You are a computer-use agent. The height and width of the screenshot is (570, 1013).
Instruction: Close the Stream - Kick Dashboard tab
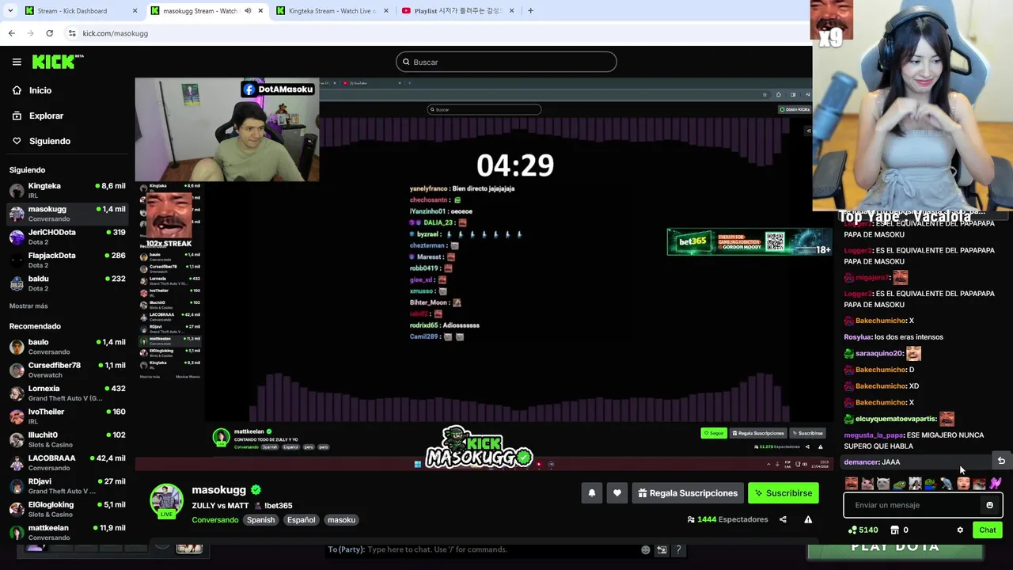point(135,11)
